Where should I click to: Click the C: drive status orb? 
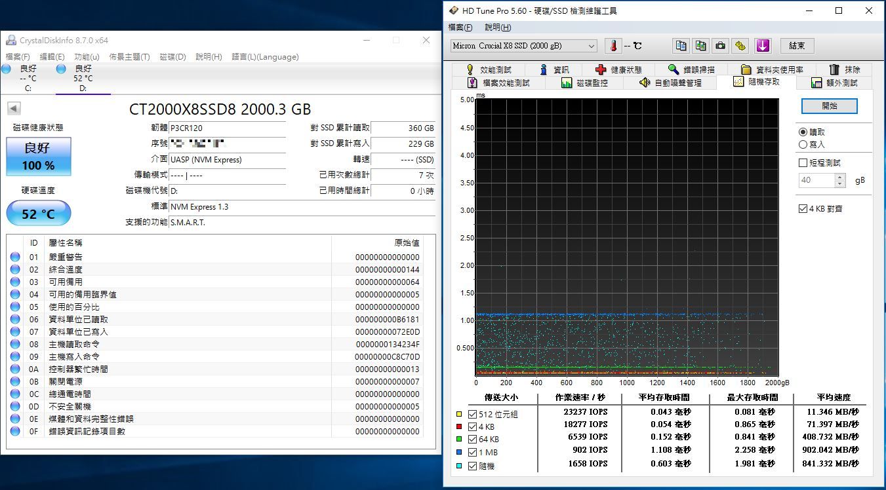click(7, 68)
